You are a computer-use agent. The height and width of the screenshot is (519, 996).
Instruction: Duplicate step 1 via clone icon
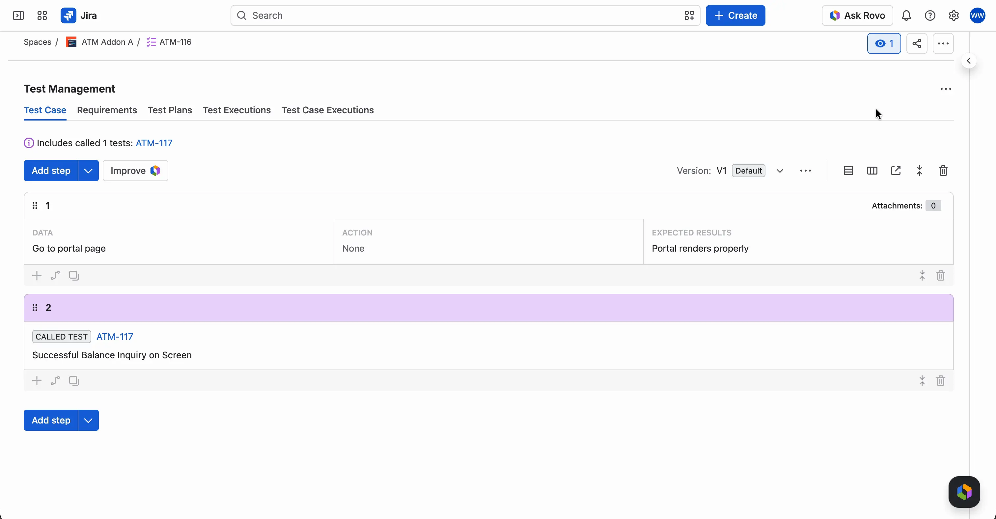coord(74,275)
